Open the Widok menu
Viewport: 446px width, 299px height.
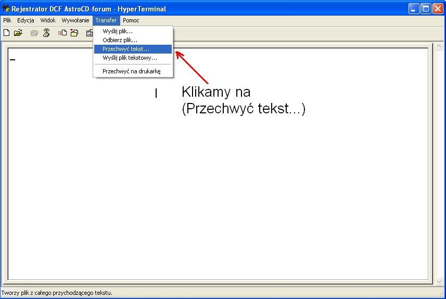pyautogui.click(x=48, y=20)
